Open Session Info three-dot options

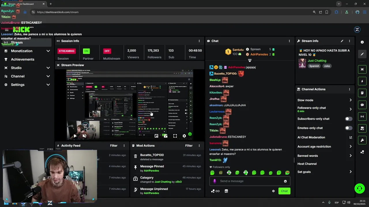pos(199,41)
